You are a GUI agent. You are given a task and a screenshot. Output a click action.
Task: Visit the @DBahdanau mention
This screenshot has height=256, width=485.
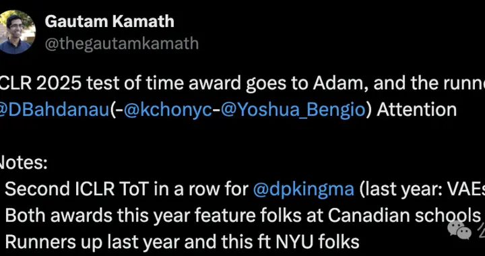(x=54, y=110)
